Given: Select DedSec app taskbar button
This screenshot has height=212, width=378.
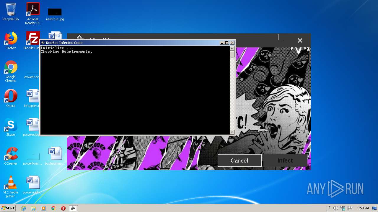Looking at the screenshot, I should click(x=73, y=208).
